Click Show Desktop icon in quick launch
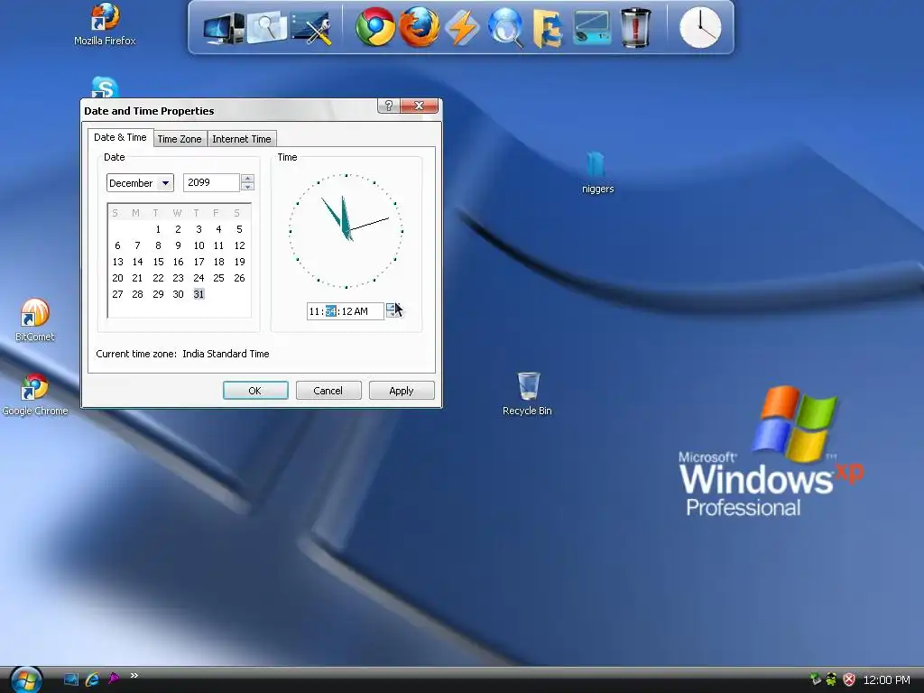The width and height of the screenshot is (924, 693). (70, 679)
